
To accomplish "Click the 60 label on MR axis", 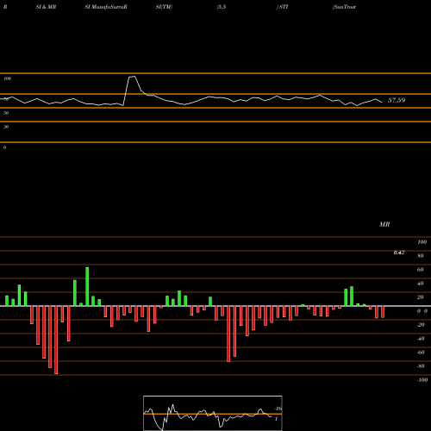I will tap(420, 270).
